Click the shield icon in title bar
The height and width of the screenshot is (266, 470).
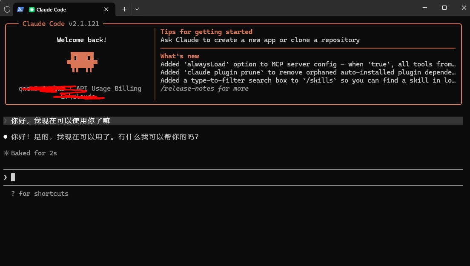(7, 10)
